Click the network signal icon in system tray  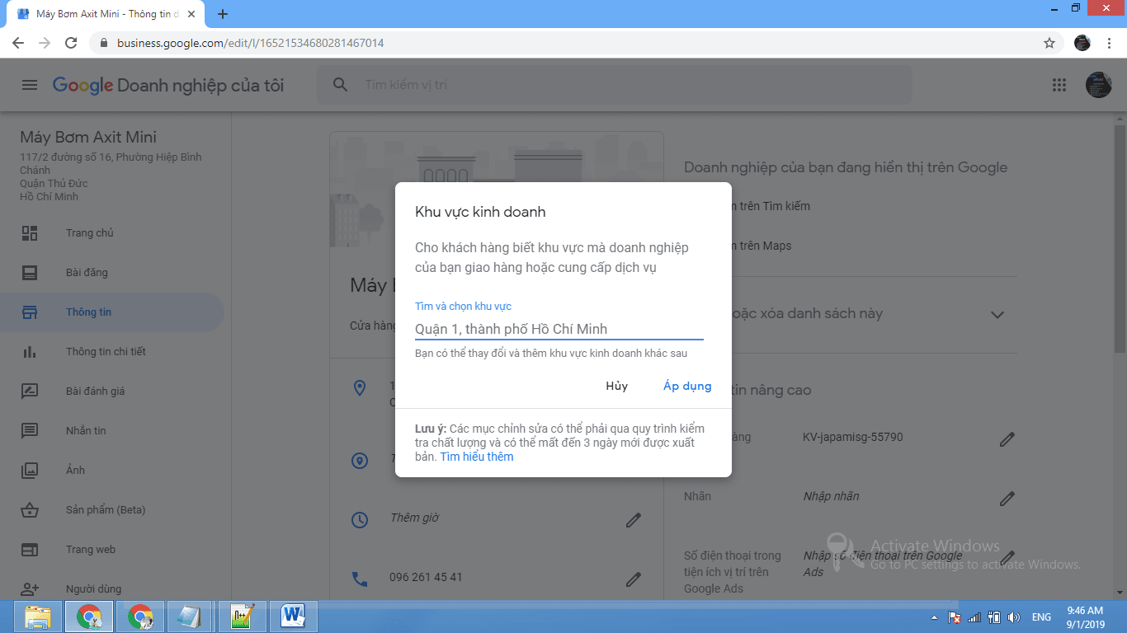(x=974, y=617)
